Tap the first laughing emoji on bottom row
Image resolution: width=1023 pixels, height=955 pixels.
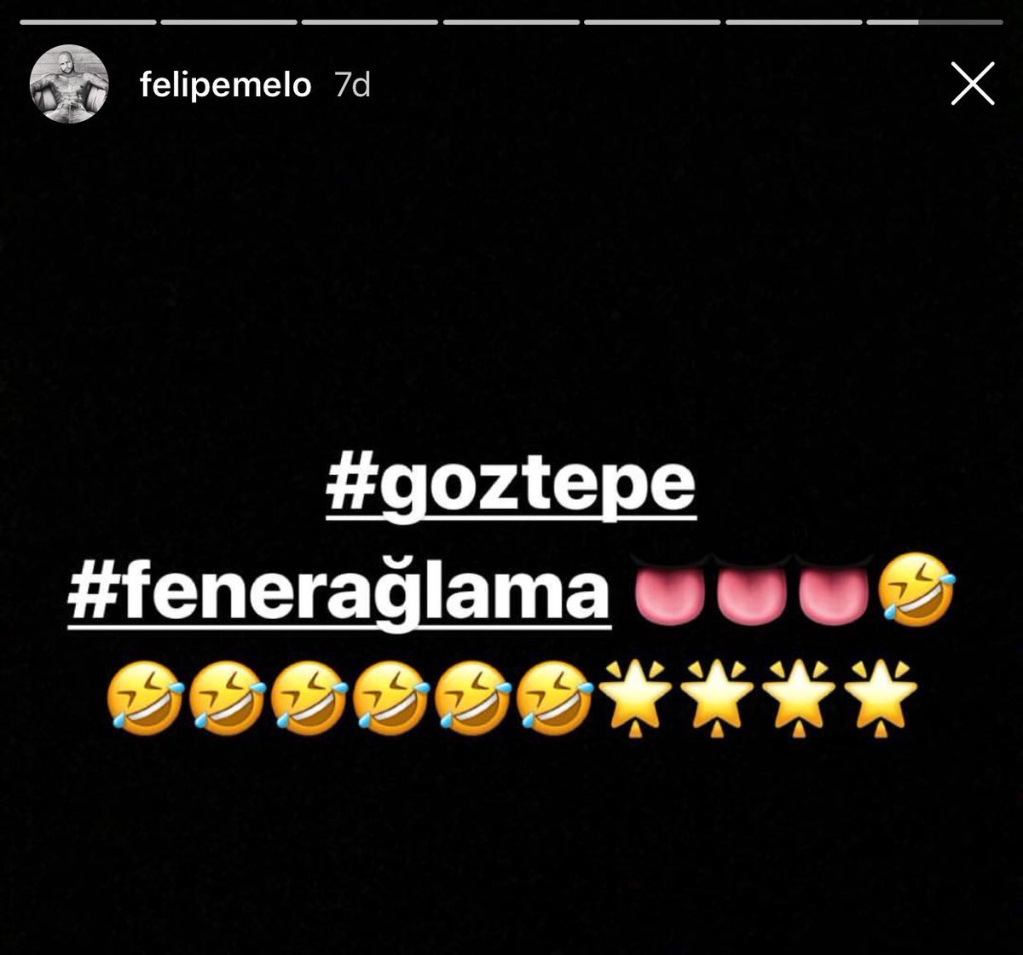point(145,697)
